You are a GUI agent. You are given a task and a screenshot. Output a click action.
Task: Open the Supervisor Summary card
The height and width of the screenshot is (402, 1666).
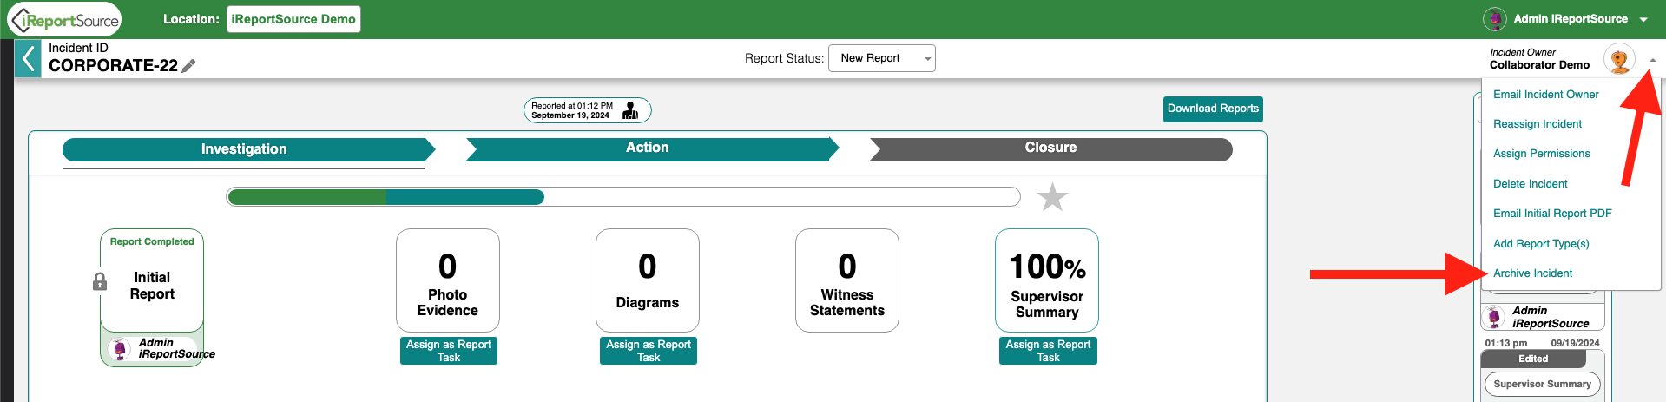(x=1047, y=280)
